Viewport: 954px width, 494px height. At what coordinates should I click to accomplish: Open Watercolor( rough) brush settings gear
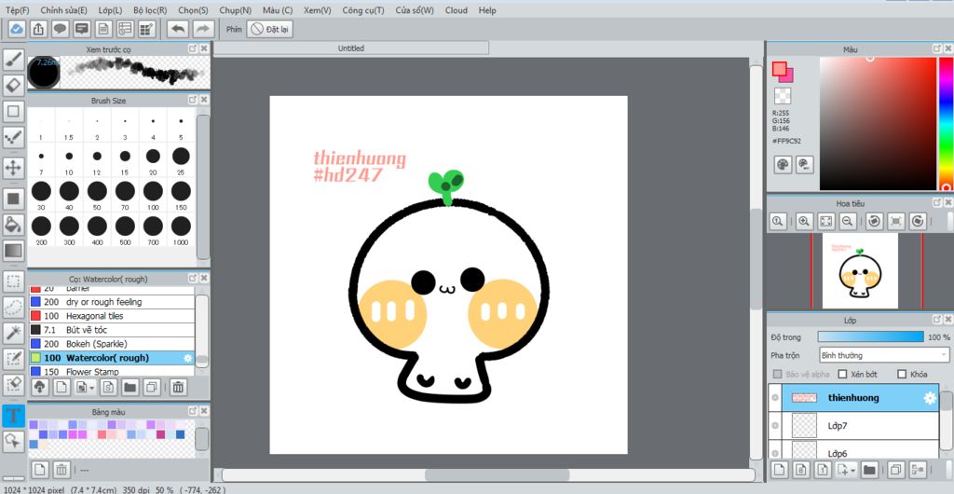point(187,358)
